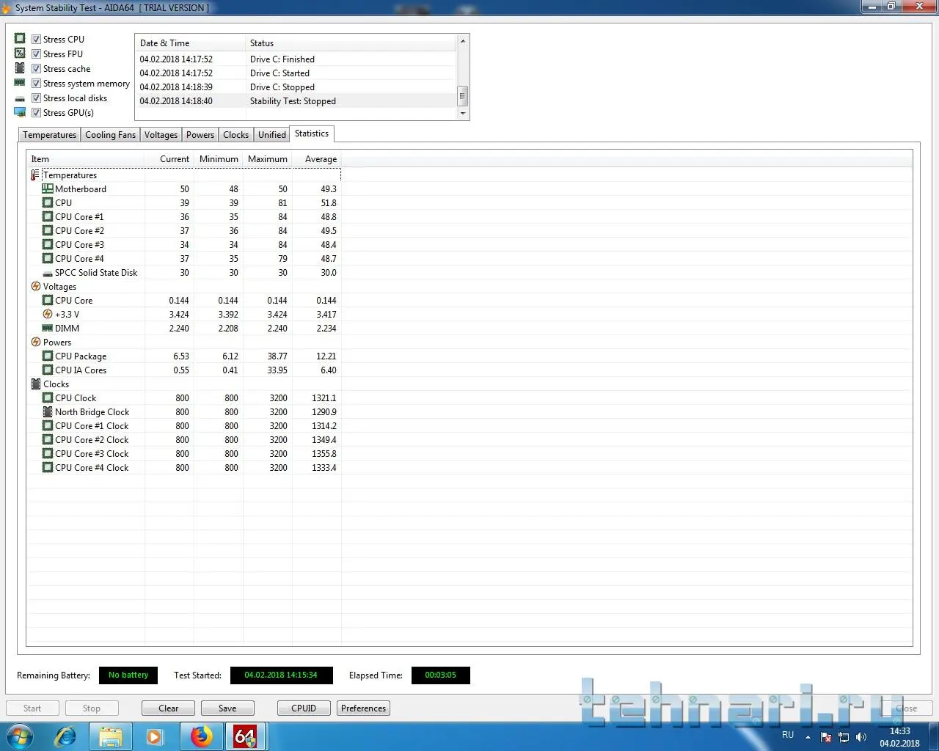The image size is (939, 751).
Task: Open Windows Explorer from the taskbar
Action: pyautogui.click(x=111, y=736)
